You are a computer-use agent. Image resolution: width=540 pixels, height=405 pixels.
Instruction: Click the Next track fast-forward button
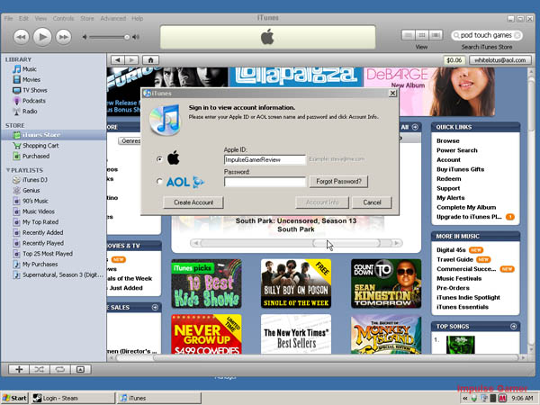point(64,37)
